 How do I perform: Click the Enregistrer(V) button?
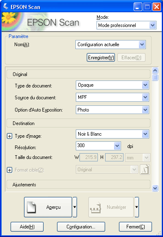pos(101,58)
